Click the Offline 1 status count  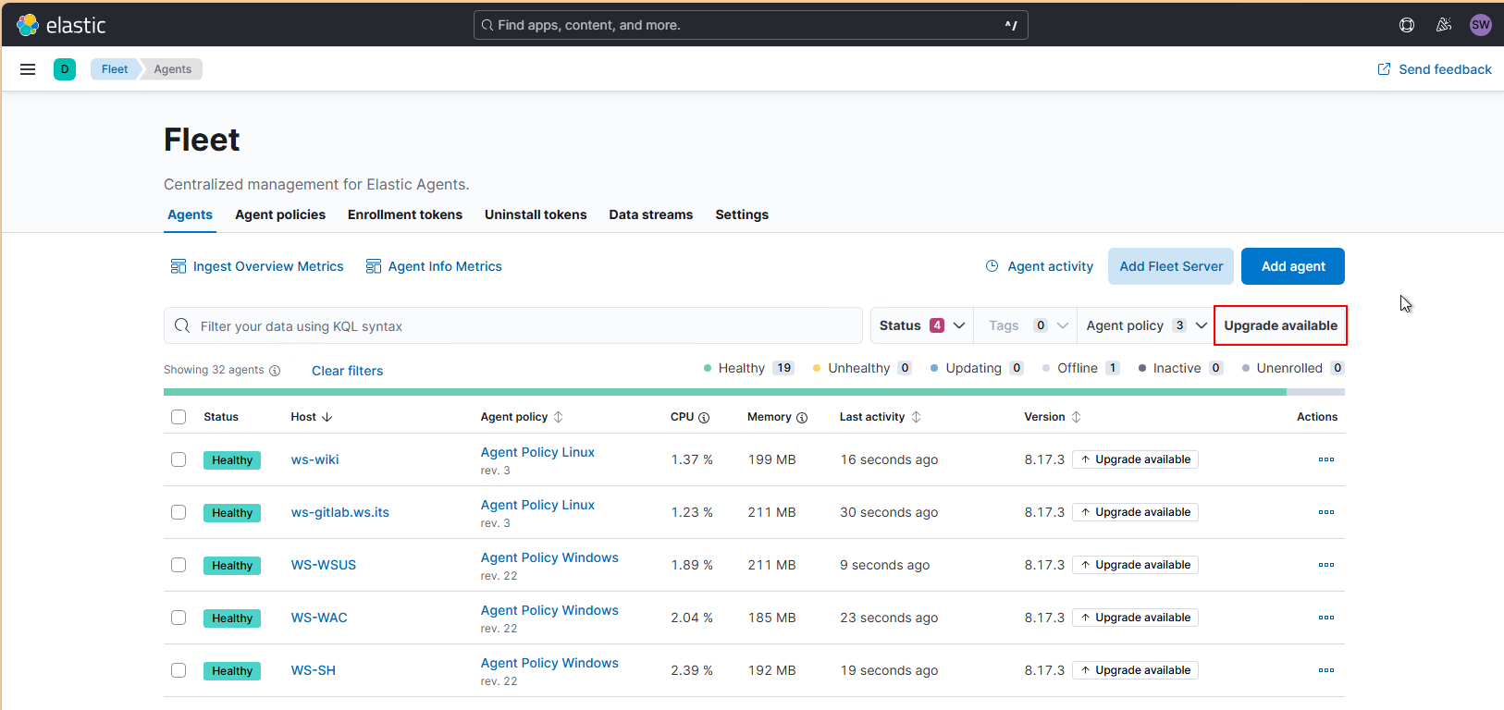coord(1080,368)
